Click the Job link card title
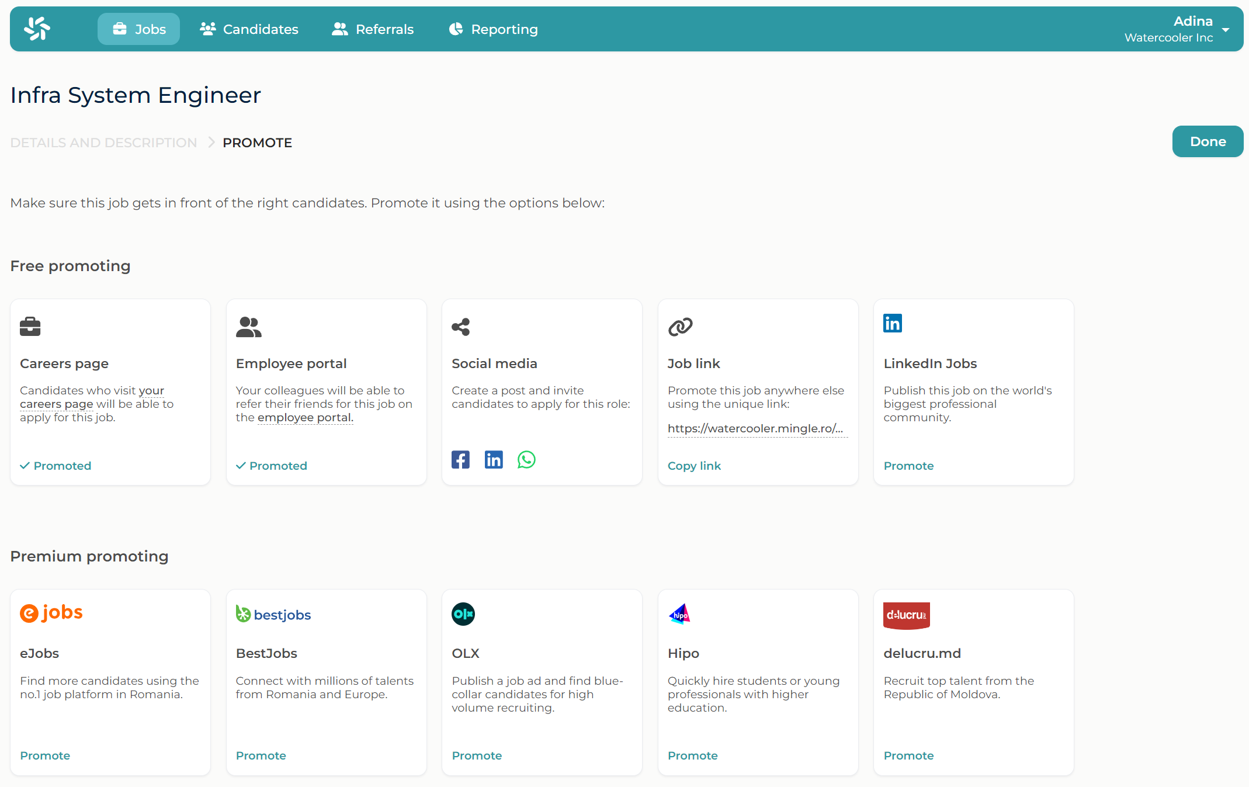The height and width of the screenshot is (787, 1249). 693,363
